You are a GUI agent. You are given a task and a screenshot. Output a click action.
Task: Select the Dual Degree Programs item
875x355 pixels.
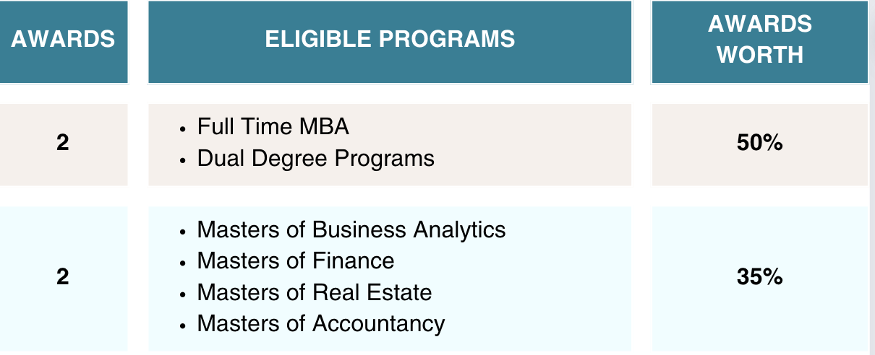click(x=315, y=158)
